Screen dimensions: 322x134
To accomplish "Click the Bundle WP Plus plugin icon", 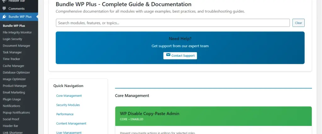I will [4, 17].
